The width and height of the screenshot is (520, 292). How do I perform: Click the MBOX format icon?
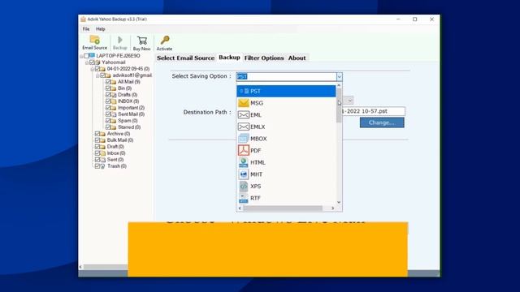click(244, 139)
